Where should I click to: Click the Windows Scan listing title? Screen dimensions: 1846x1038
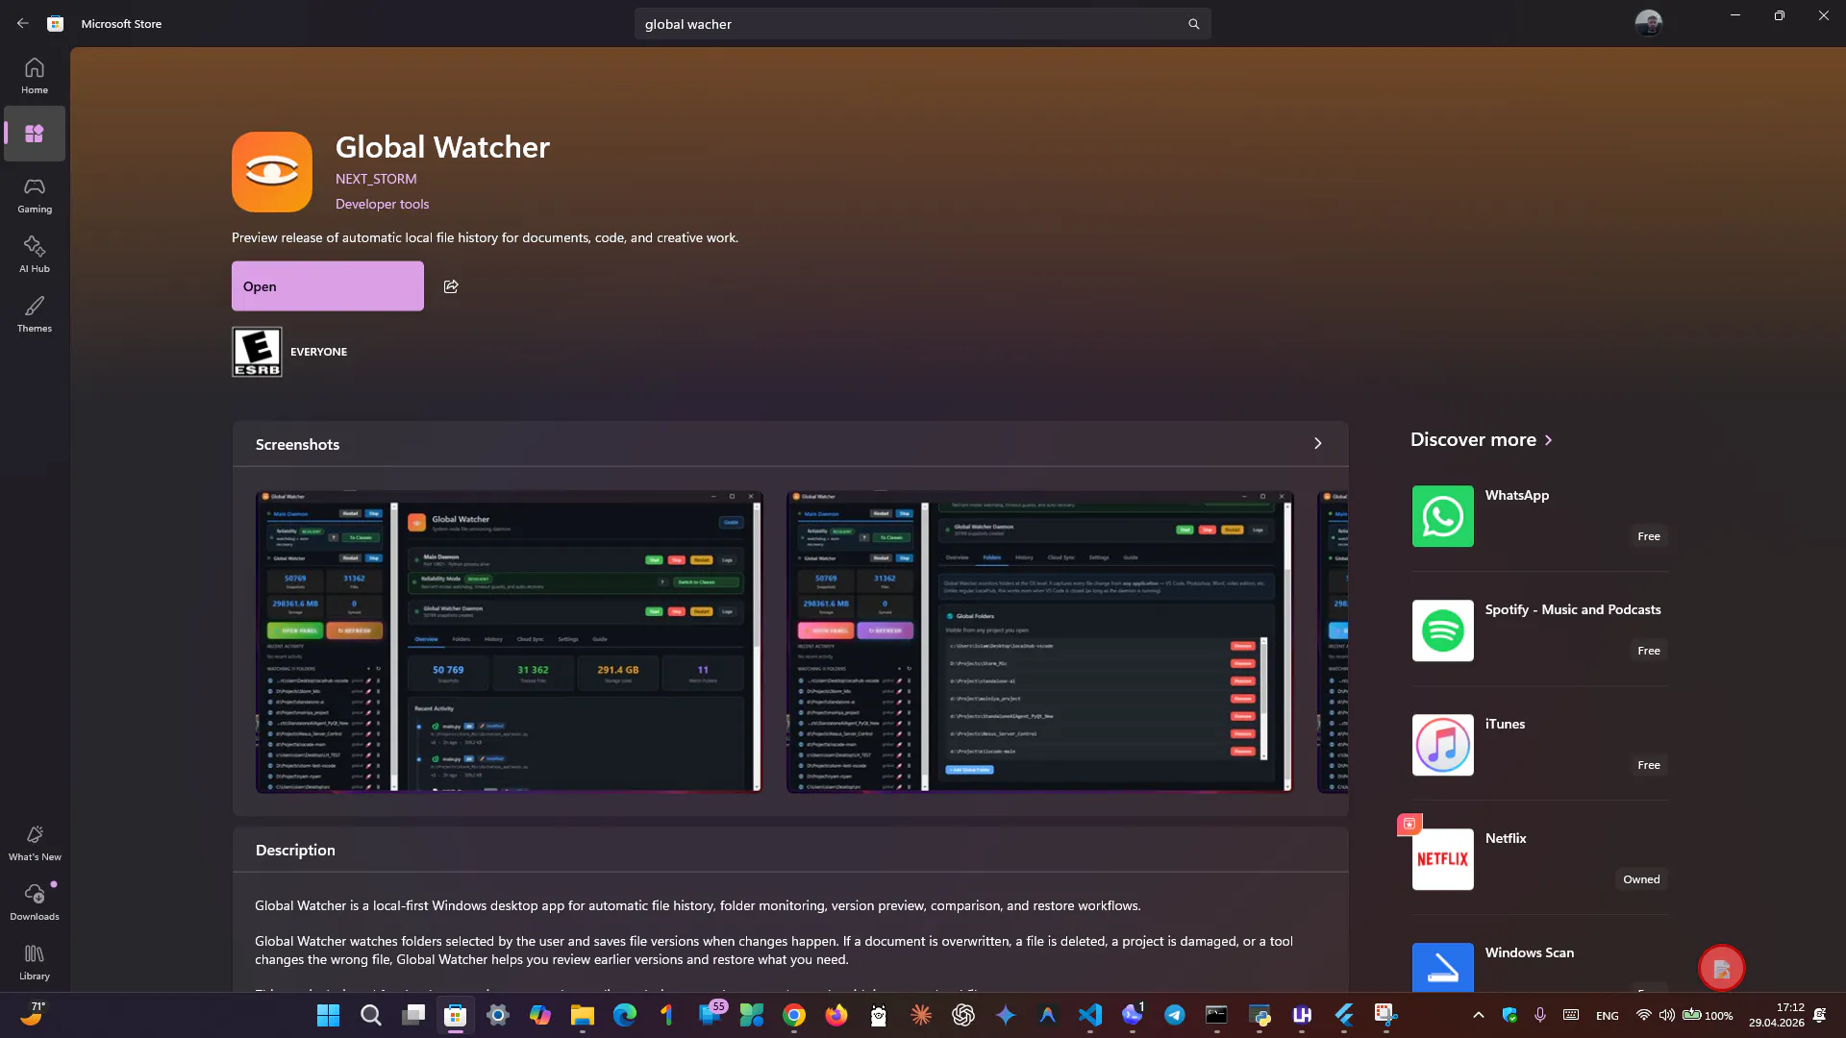pyautogui.click(x=1530, y=952)
